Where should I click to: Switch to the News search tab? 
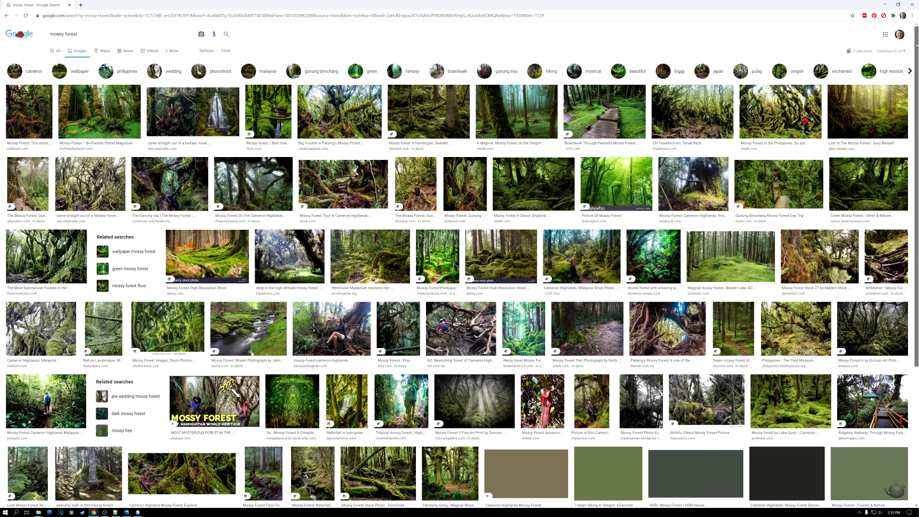tap(125, 51)
